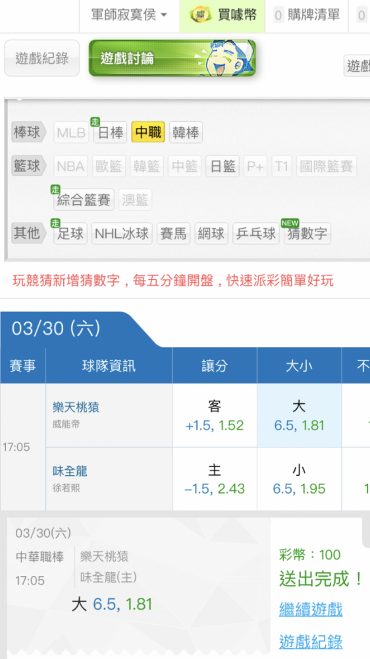Select the 日棒 league tab

[x=110, y=133]
